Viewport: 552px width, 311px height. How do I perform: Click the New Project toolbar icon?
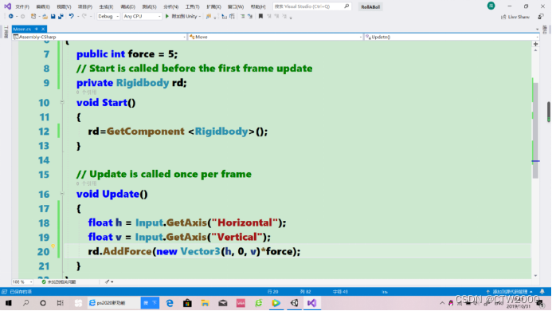tap(33, 16)
